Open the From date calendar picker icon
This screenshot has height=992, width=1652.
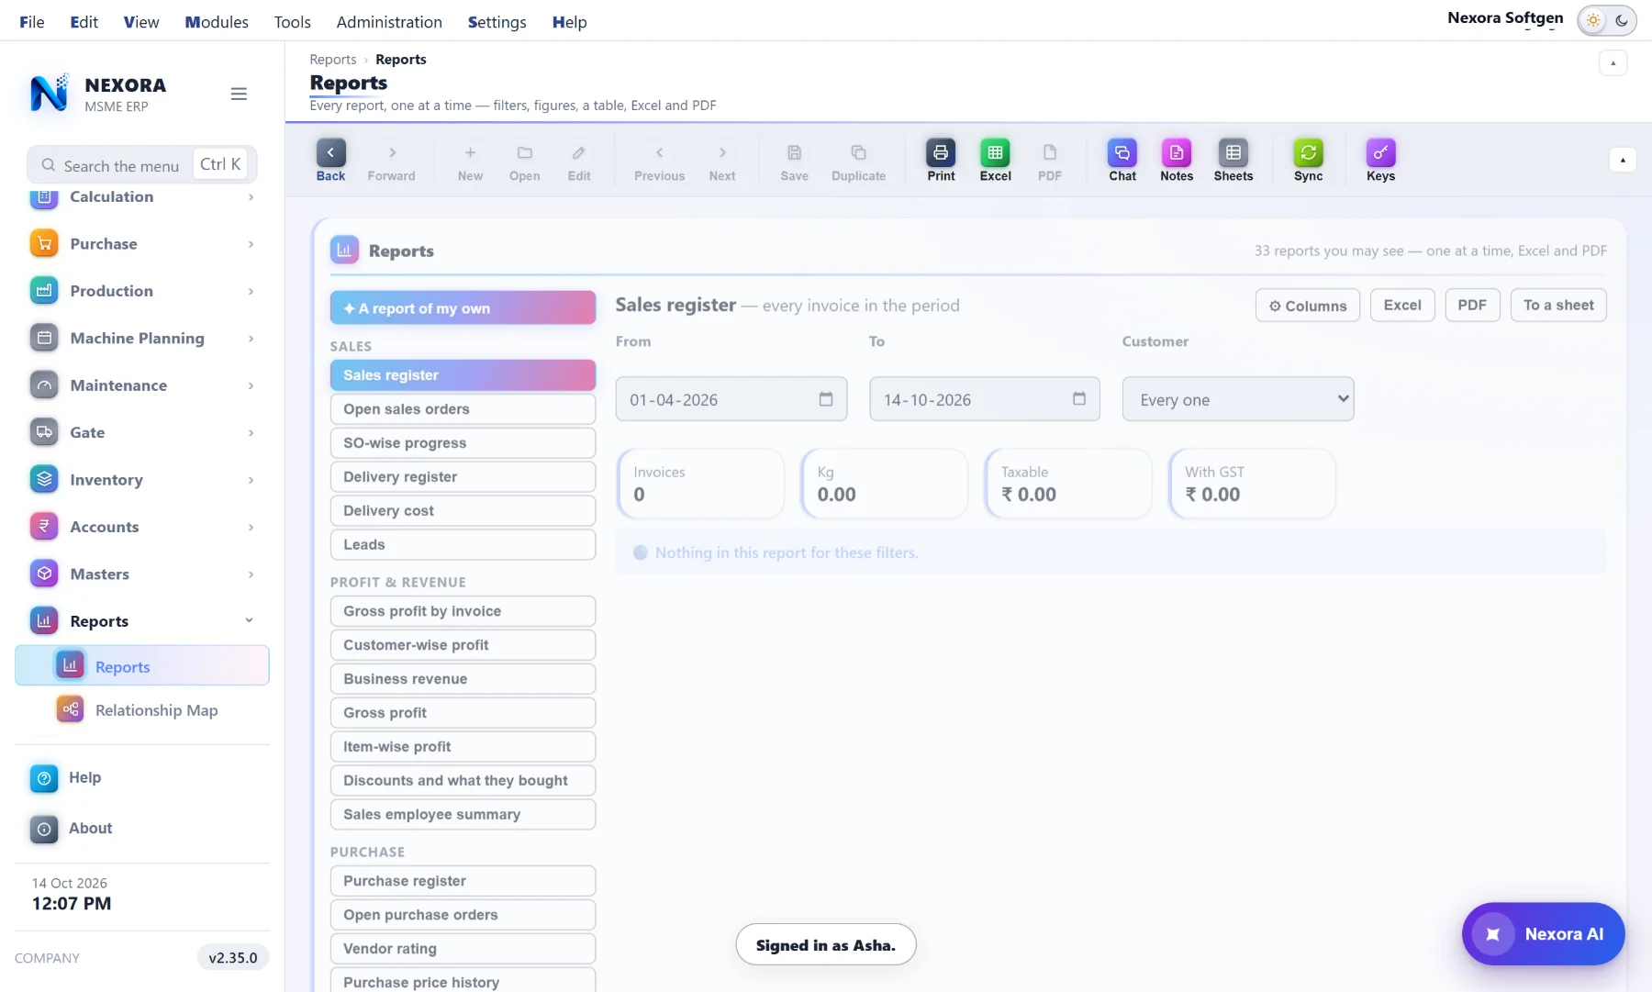coord(826,399)
